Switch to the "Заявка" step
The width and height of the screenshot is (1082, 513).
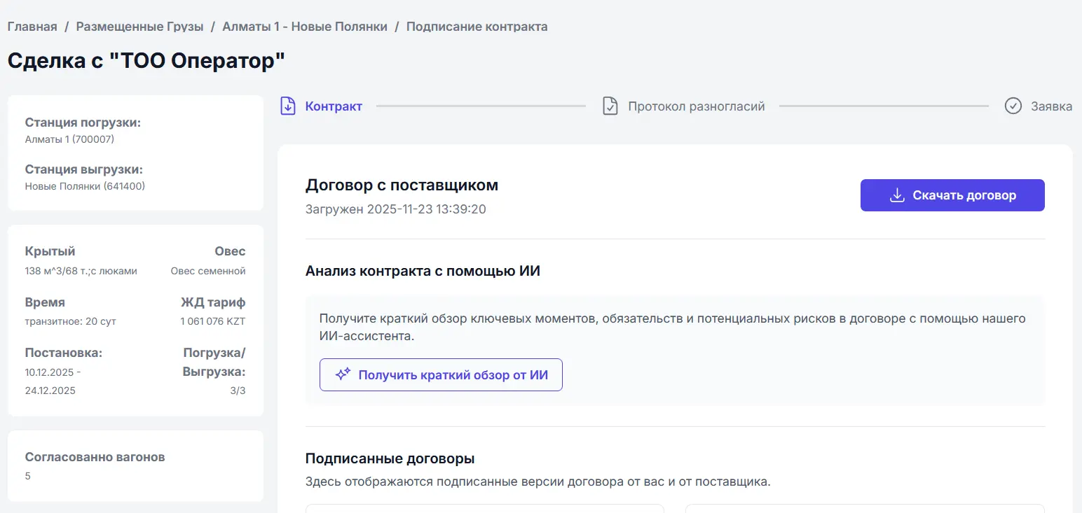(1050, 106)
